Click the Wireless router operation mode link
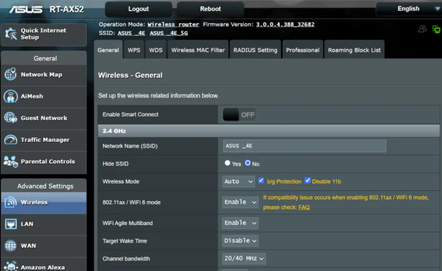Viewport: 442px width, 271px height. pos(173,25)
